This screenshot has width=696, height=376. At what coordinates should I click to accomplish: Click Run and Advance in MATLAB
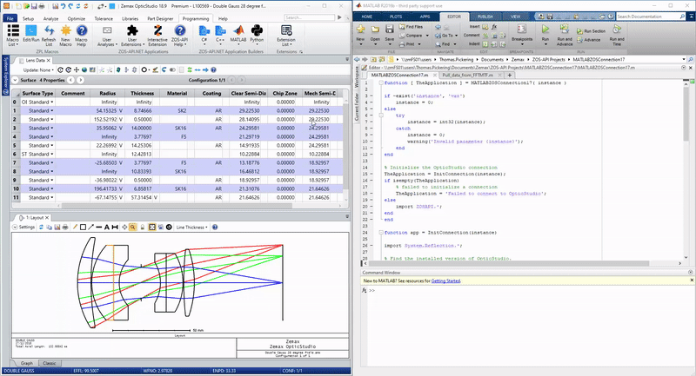click(x=565, y=35)
